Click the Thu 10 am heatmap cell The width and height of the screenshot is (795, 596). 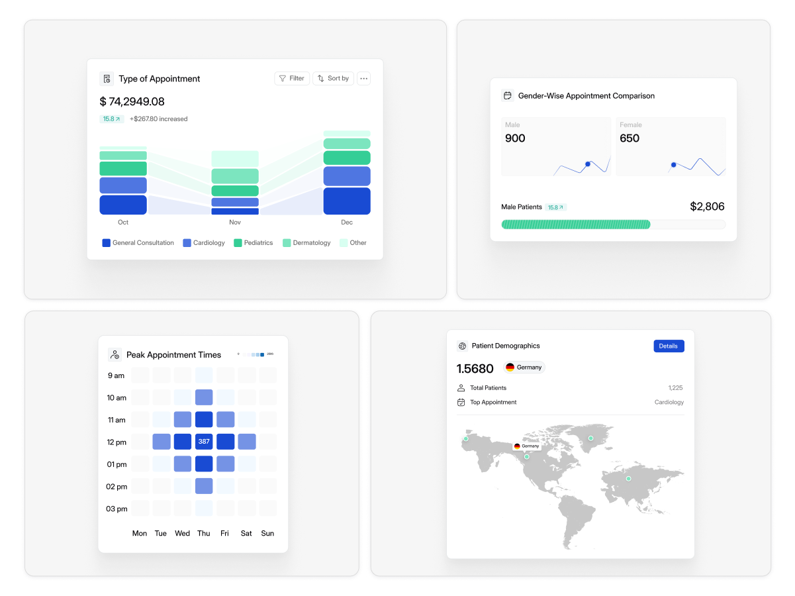[204, 397]
